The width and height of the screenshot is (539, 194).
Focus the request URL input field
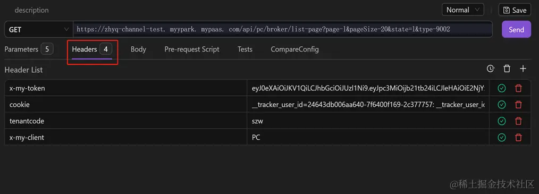pyautogui.click(x=283, y=30)
